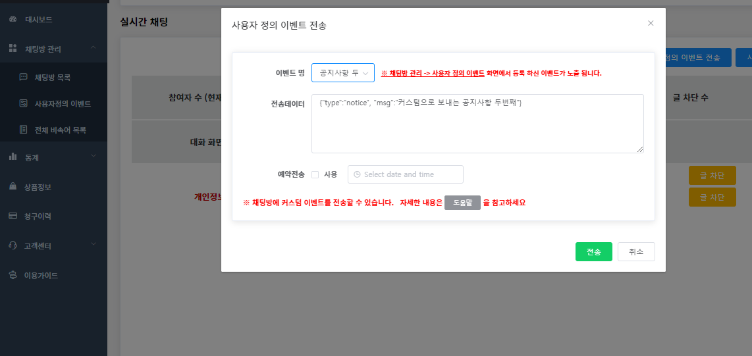Click the Select date and time field
This screenshot has height=356, width=752.
(406, 174)
